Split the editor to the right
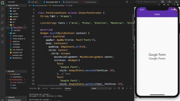 click(x=127, y=2)
